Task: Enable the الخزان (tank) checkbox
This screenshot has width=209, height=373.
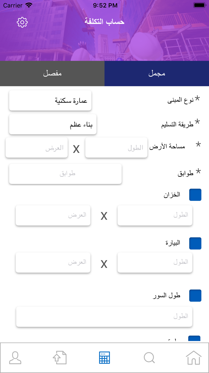Action: coord(195,195)
